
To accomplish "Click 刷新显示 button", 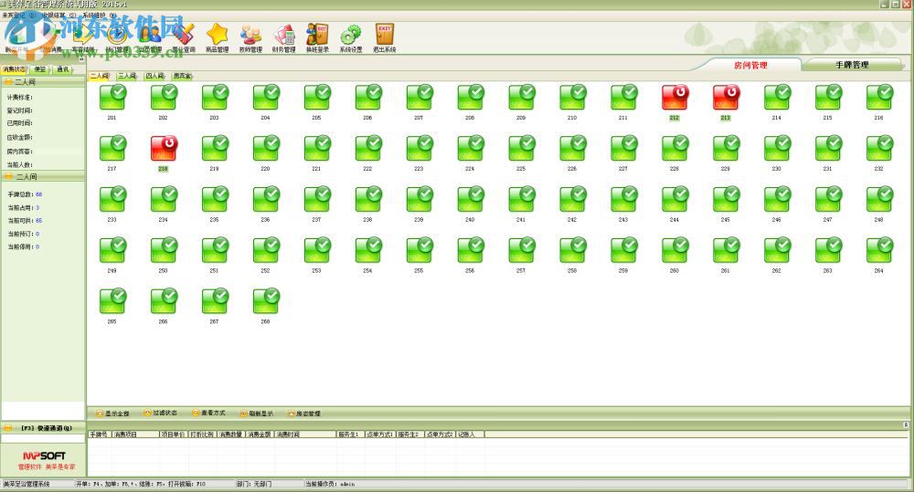I will (x=257, y=413).
